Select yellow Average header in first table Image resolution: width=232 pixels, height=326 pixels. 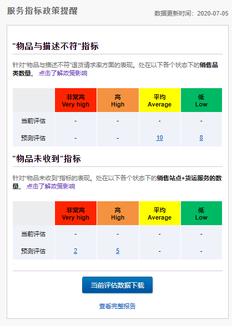[x=160, y=100]
